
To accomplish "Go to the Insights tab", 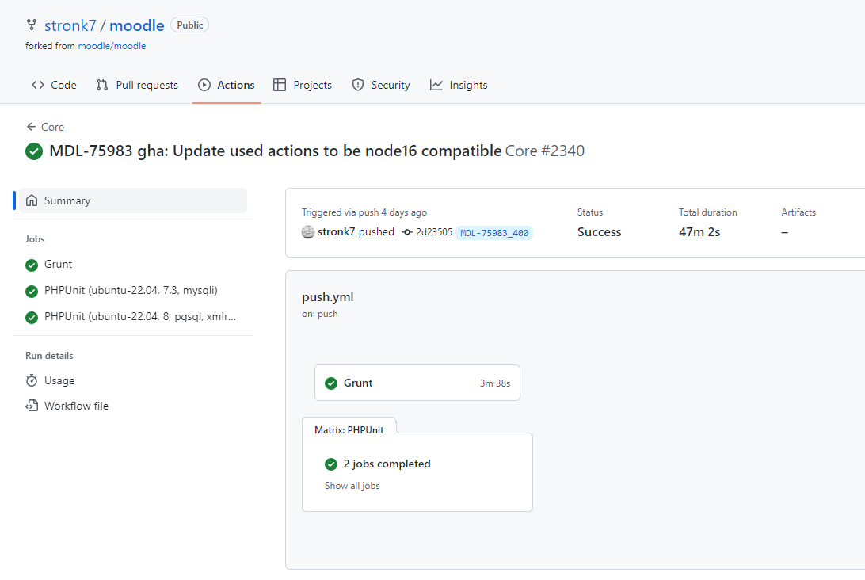I will pos(459,85).
